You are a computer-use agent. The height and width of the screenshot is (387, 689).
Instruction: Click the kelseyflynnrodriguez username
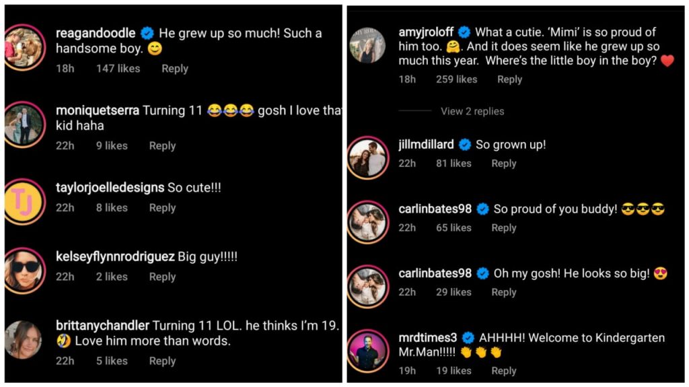tap(115, 256)
